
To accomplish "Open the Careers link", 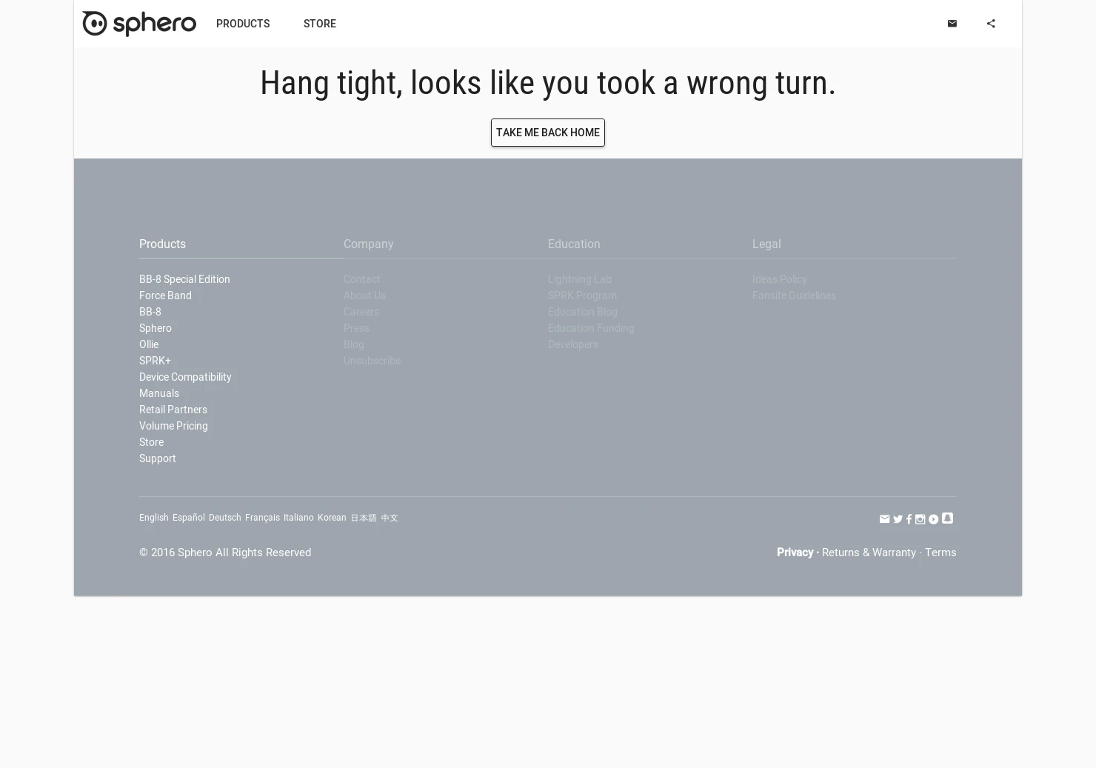I will [361, 312].
